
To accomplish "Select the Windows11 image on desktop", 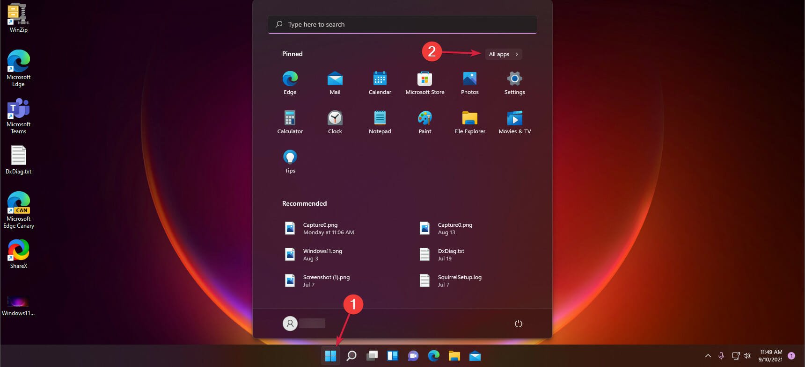I will point(18,305).
